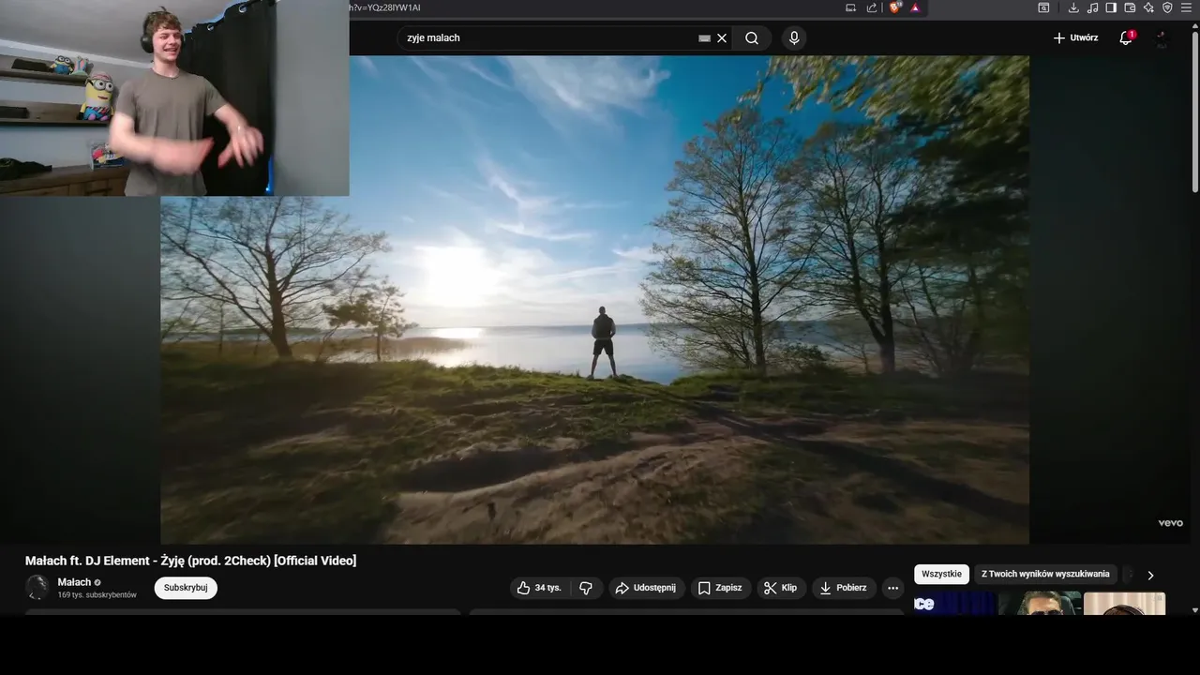Open more actions three-dot menu
Viewport: 1200px width, 675px height.
892,588
